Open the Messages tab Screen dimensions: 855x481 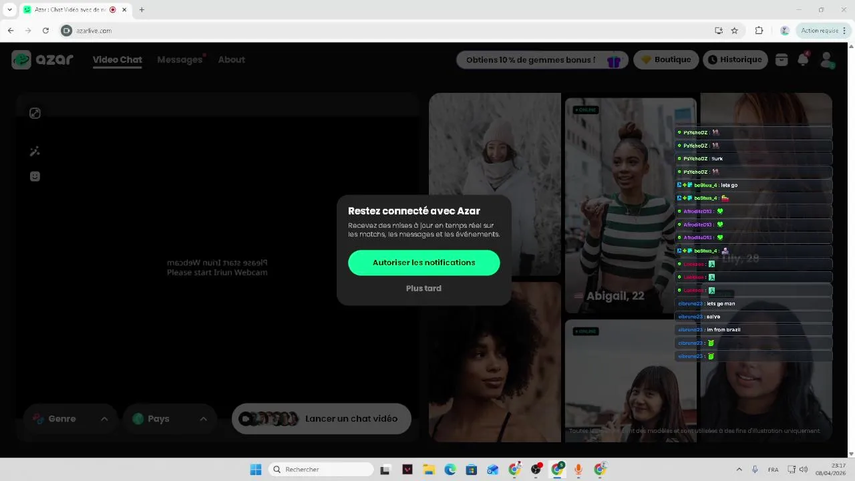click(180, 59)
